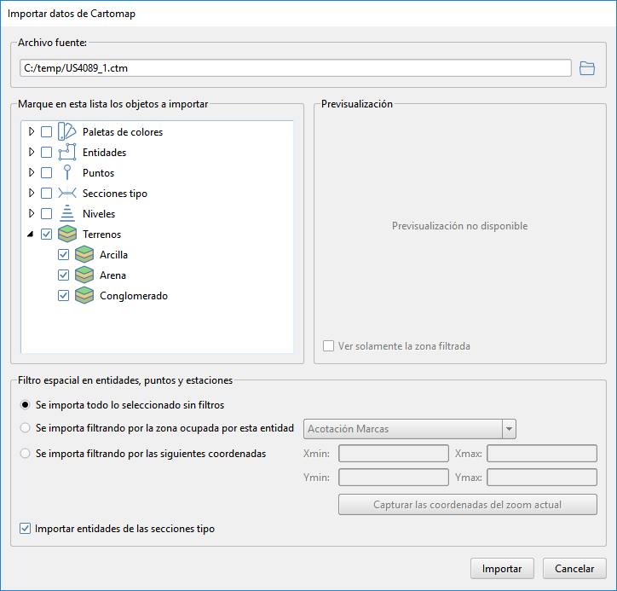Click the Secciones tipo cross-section icon
Image resolution: width=617 pixels, height=591 pixels.
coord(66,193)
